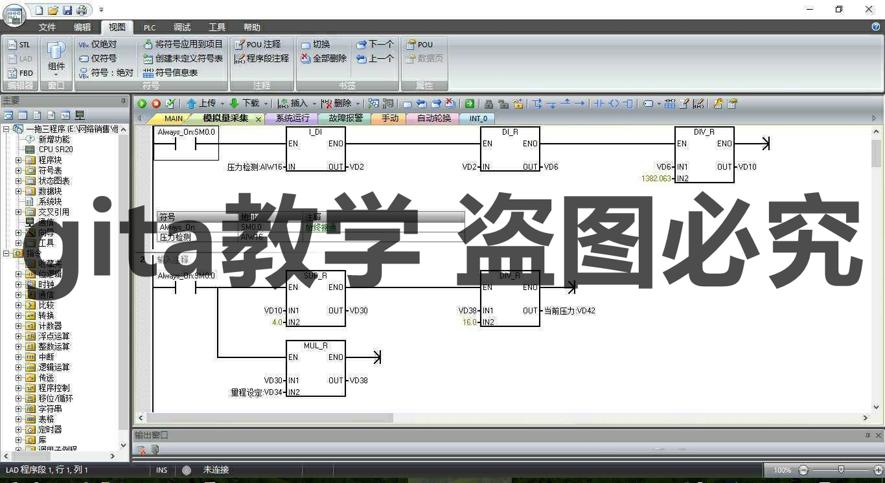The width and height of the screenshot is (885, 483).
Task: Open the 编辑 ribbon tab
Action: (82, 27)
